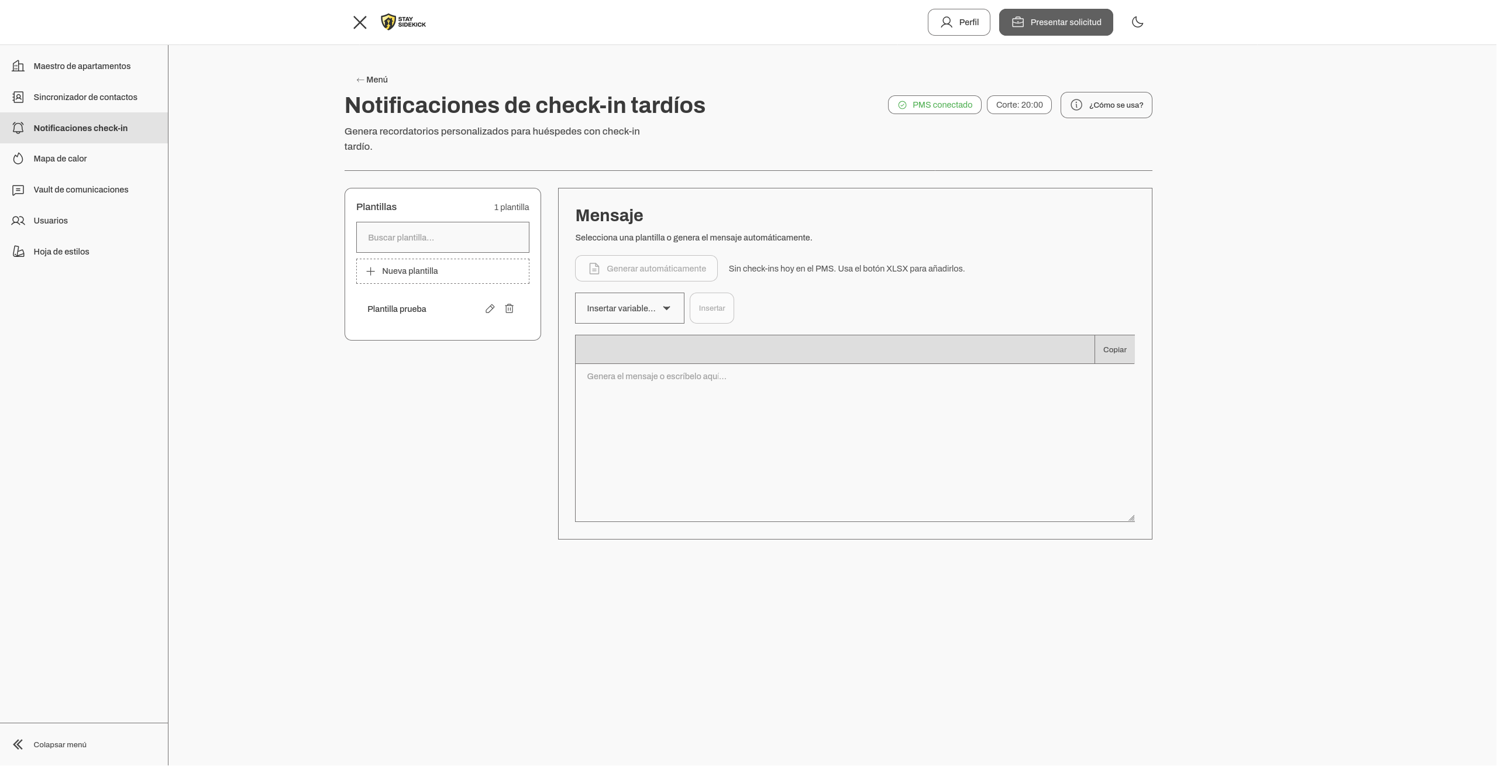Open Usuarios section
Viewport: 1497px width, 766px height.
click(84, 221)
